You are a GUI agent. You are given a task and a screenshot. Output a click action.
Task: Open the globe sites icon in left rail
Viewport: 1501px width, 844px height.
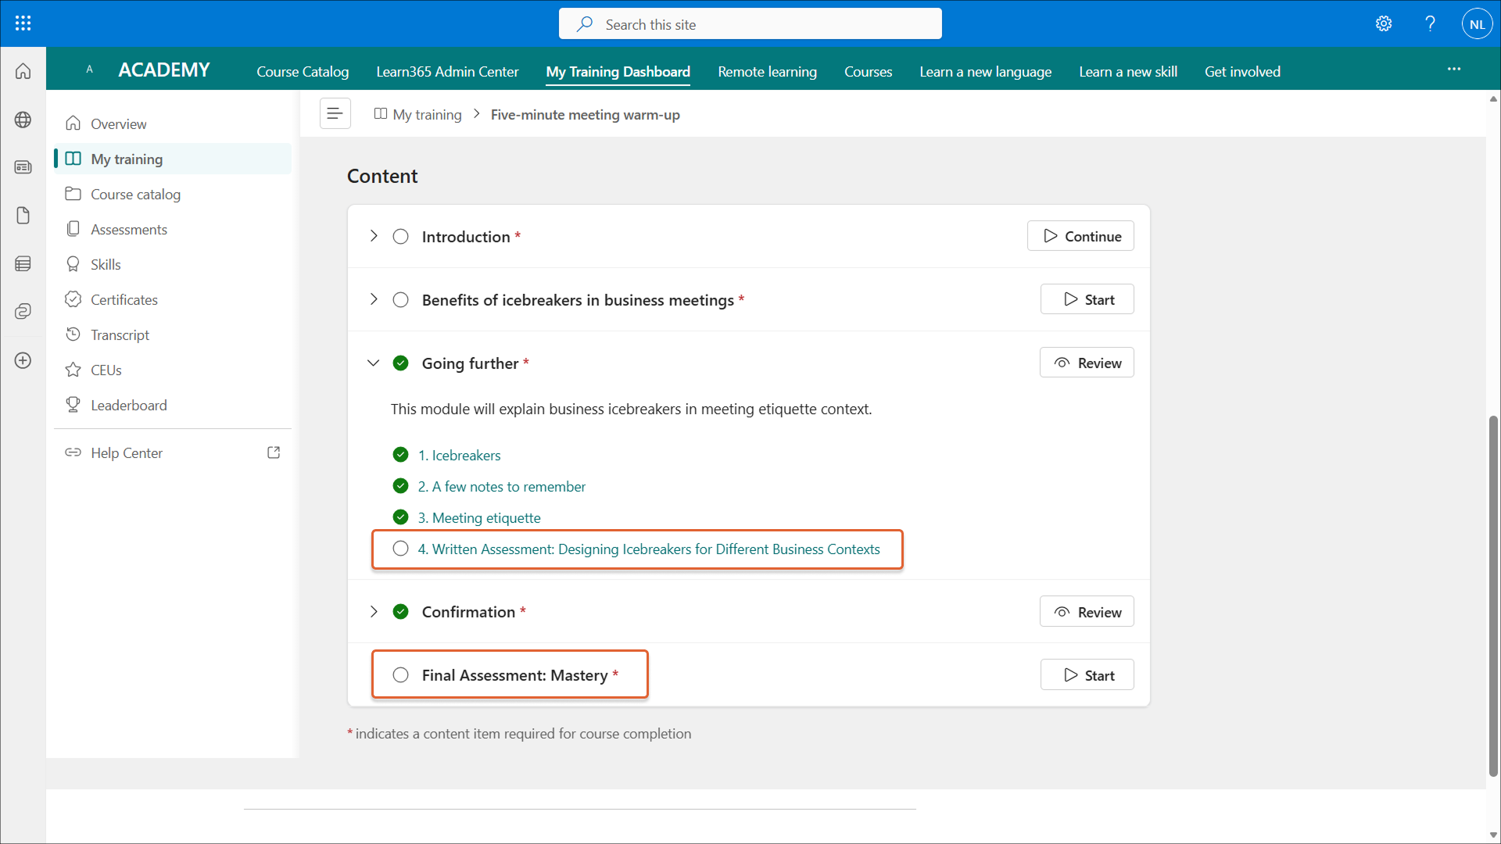point(23,120)
